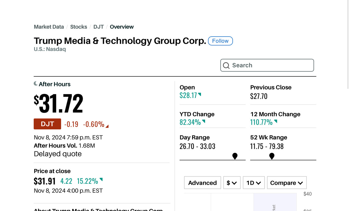The image size is (350, 211).
Task: Click the triangle flag beside Open price
Action: click(x=200, y=94)
